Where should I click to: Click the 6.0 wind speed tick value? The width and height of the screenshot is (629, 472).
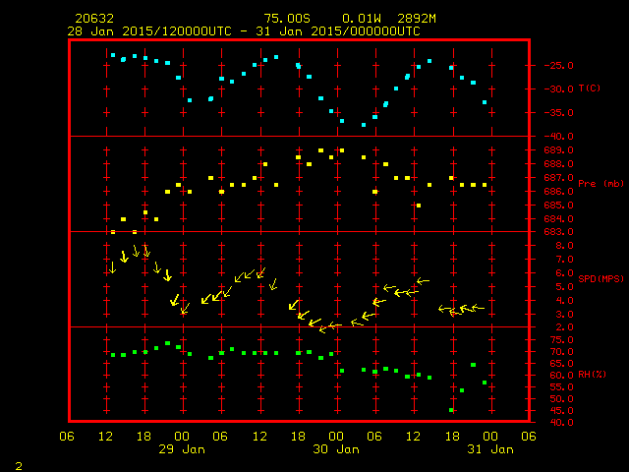point(565,273)
